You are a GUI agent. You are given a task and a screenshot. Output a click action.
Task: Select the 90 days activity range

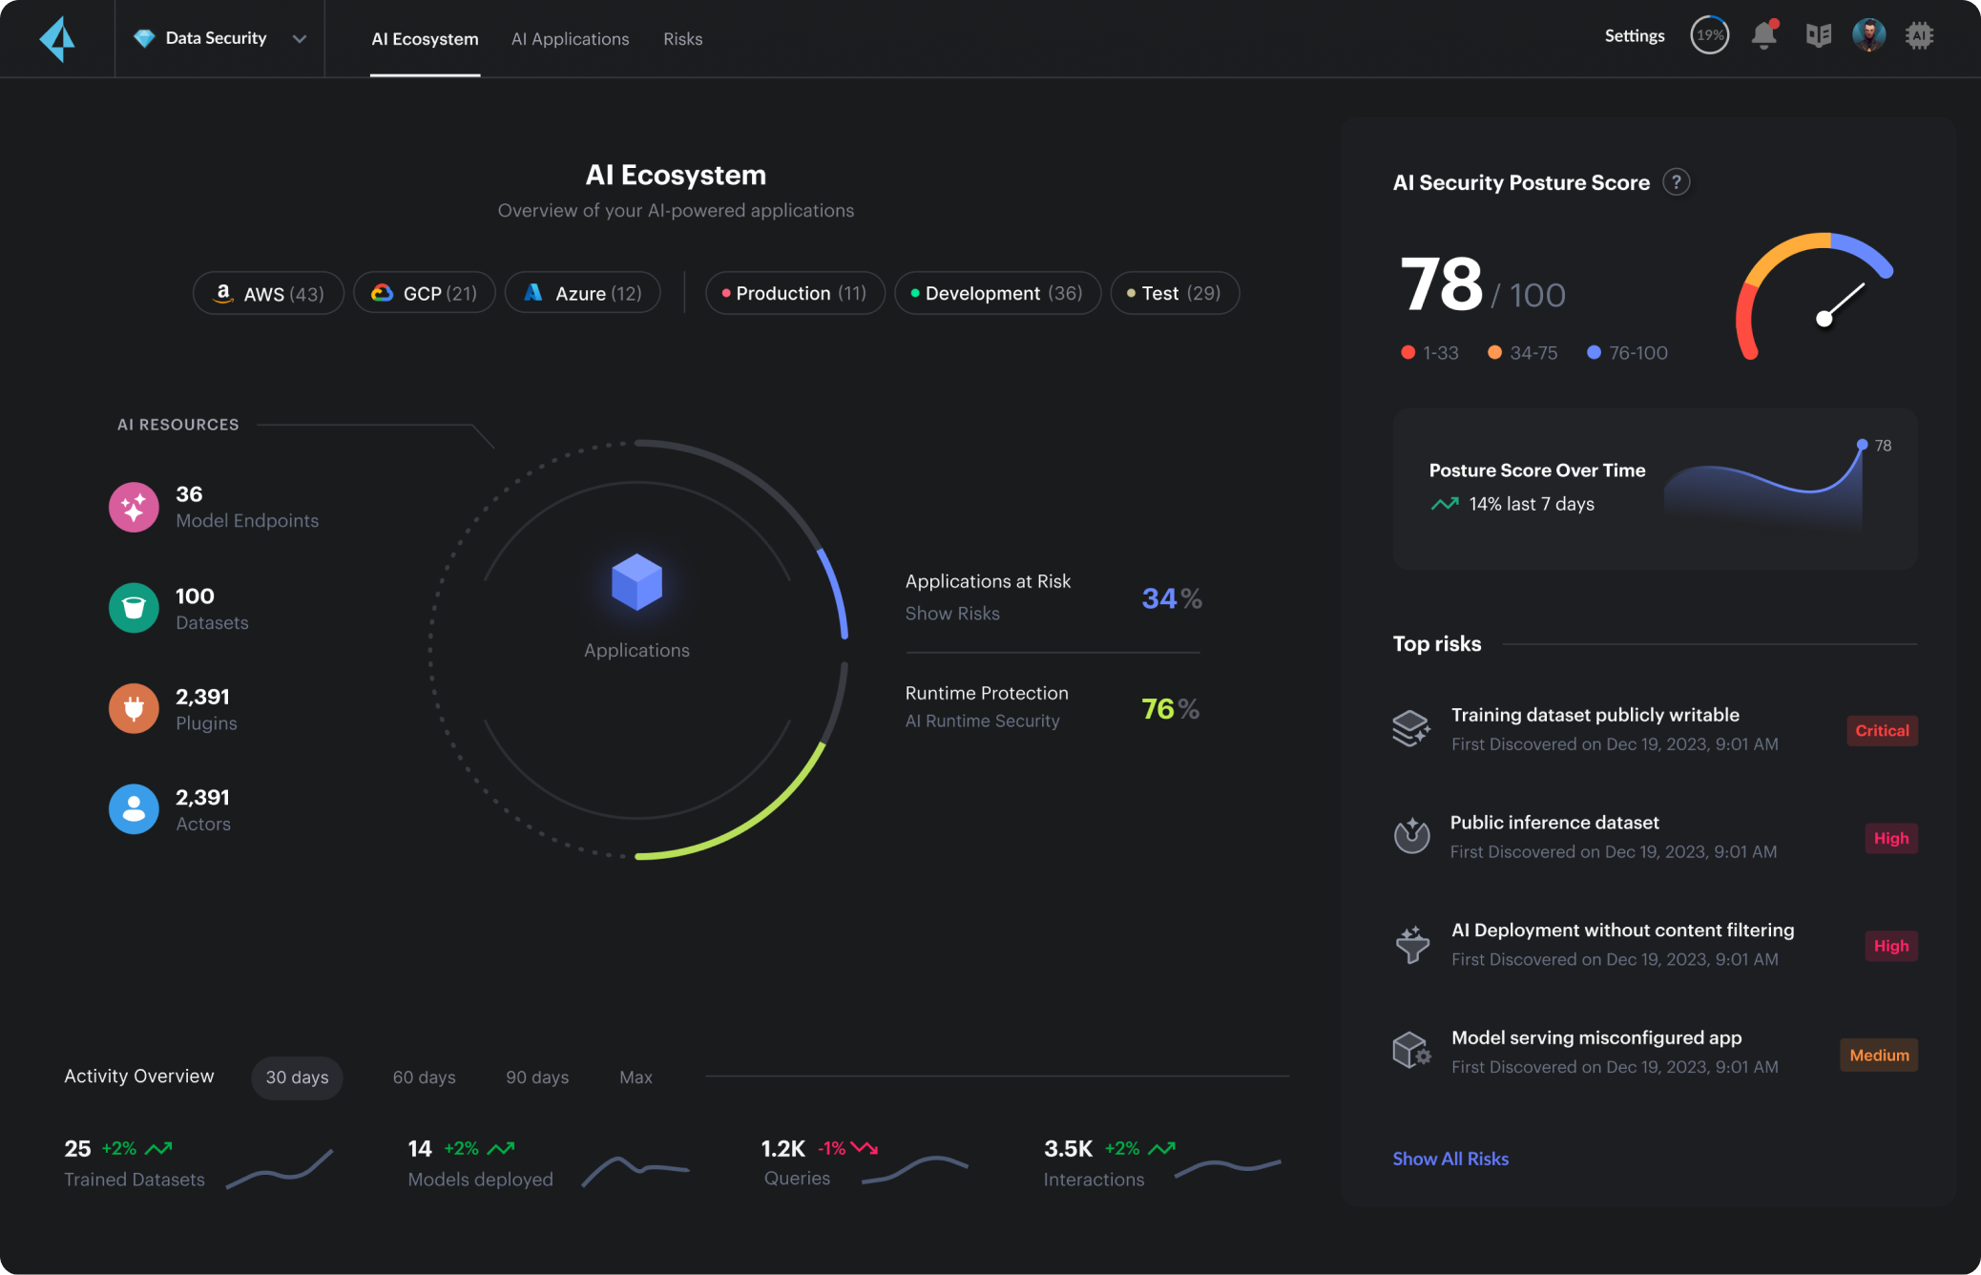[536, 1077]
